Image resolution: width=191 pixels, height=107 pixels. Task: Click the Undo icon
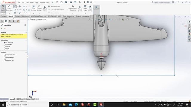click(x=75, y=2)
